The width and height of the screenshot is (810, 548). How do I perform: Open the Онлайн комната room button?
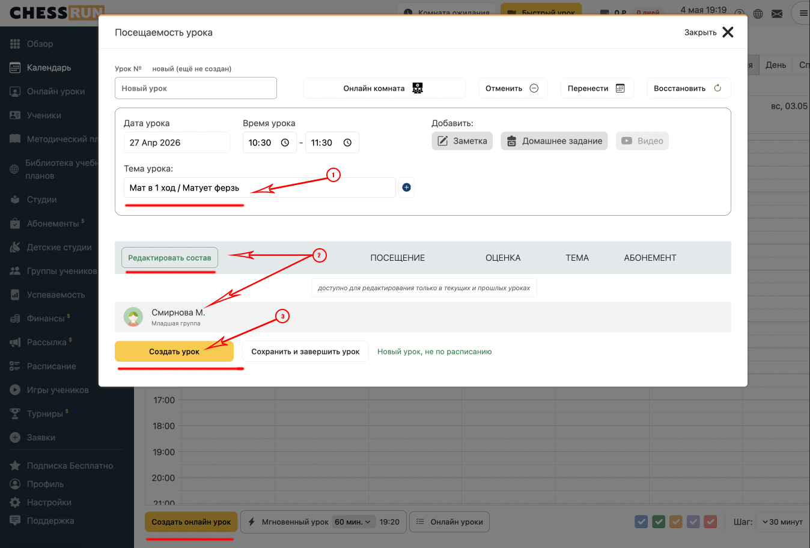tap(385, 88)
